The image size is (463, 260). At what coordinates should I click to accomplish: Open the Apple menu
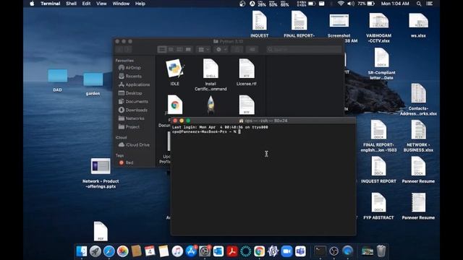(32, 4)
